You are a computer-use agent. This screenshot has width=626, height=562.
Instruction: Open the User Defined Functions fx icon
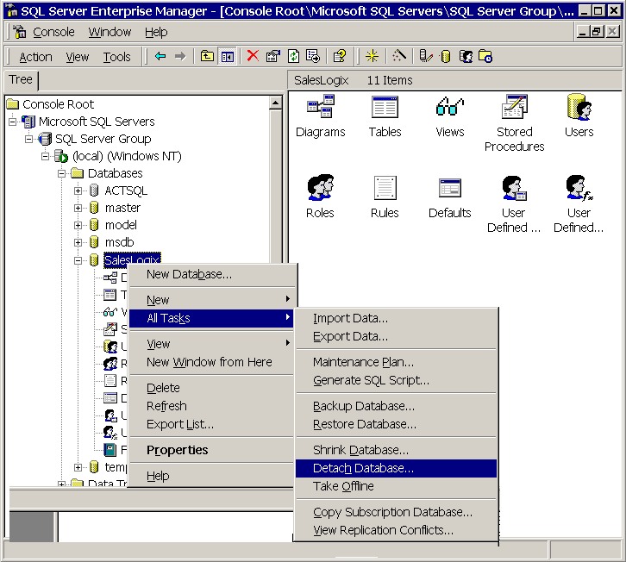[x=579, y=188]
